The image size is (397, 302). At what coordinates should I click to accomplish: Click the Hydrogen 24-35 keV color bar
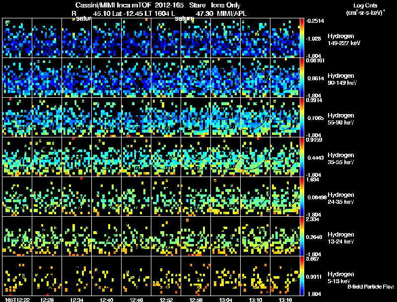click(x=302, y=196)
